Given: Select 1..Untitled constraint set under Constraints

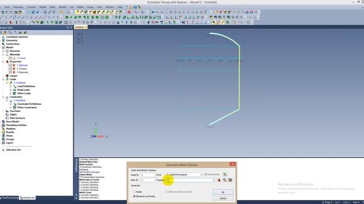Looking at the screenshot, I should pyautogui.click(x=19, y=100).
